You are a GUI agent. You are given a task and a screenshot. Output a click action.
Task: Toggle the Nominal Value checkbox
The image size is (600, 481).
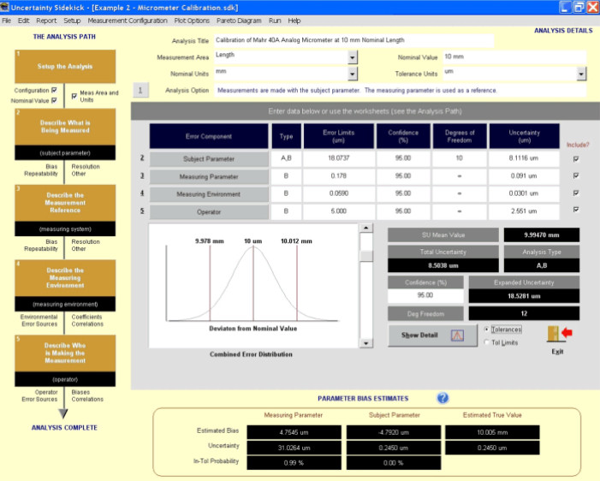(x=54, y=100)
